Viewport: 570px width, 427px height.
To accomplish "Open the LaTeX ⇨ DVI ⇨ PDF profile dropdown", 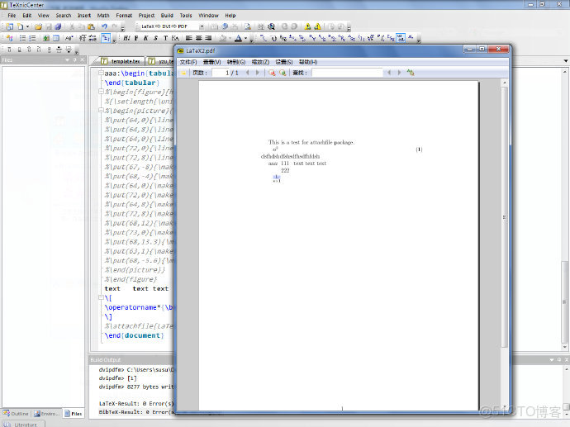I will pos(202,26).
